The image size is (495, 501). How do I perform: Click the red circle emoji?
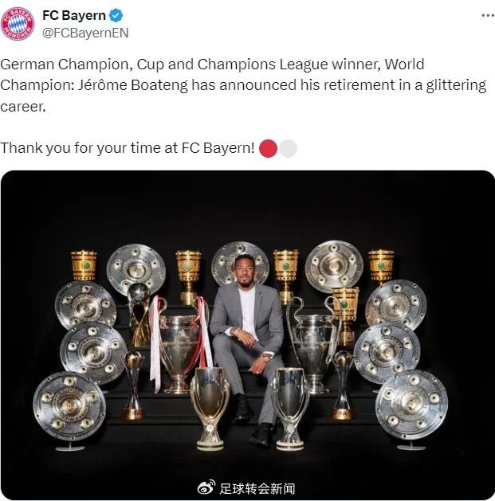point(268,149)
